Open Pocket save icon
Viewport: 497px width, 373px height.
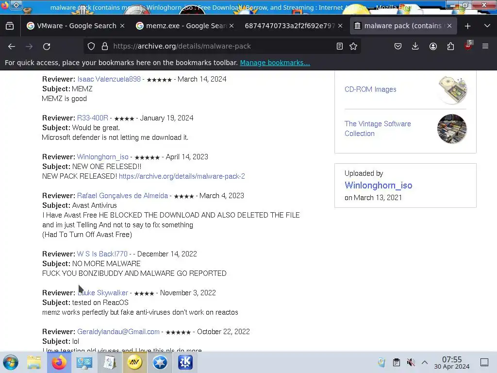[x=398, y=46]
